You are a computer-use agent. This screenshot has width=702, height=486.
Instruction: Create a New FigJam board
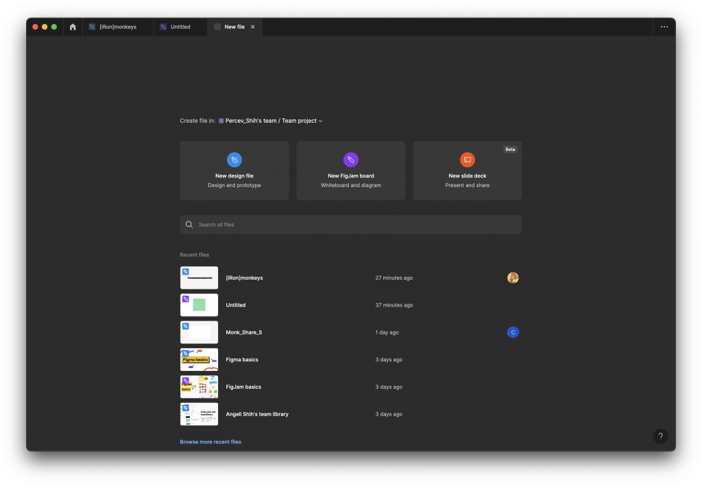coord(350,171)
